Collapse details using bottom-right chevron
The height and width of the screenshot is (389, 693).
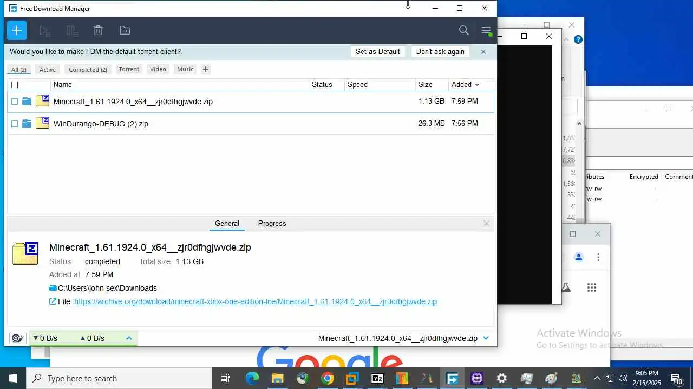click(486, 338)
